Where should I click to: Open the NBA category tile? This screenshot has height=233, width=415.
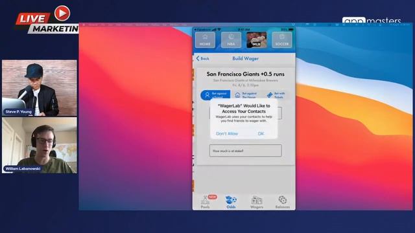point(231,40)
